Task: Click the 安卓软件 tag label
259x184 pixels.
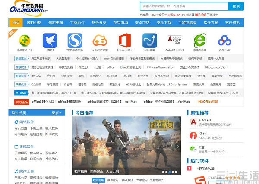Action: click(21, 76)
